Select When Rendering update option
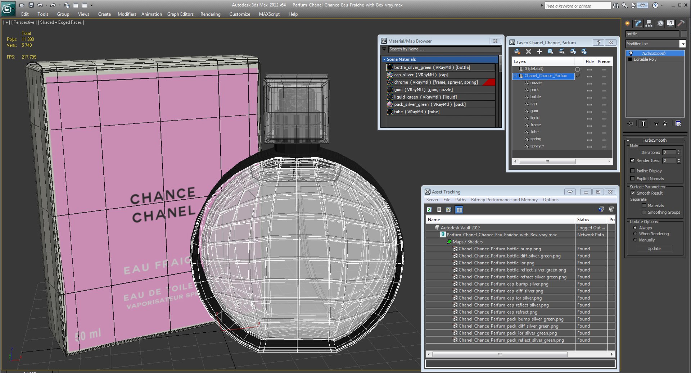The height and width of the screenshot is (373, 691). [635, 234]
